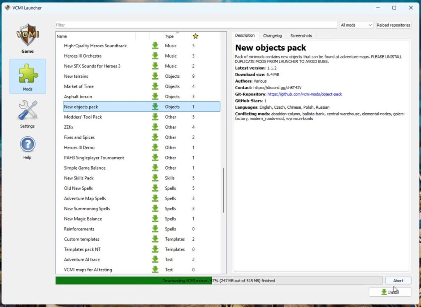Click the Install button
Screen dimensions: 421x307
[390, 292]
